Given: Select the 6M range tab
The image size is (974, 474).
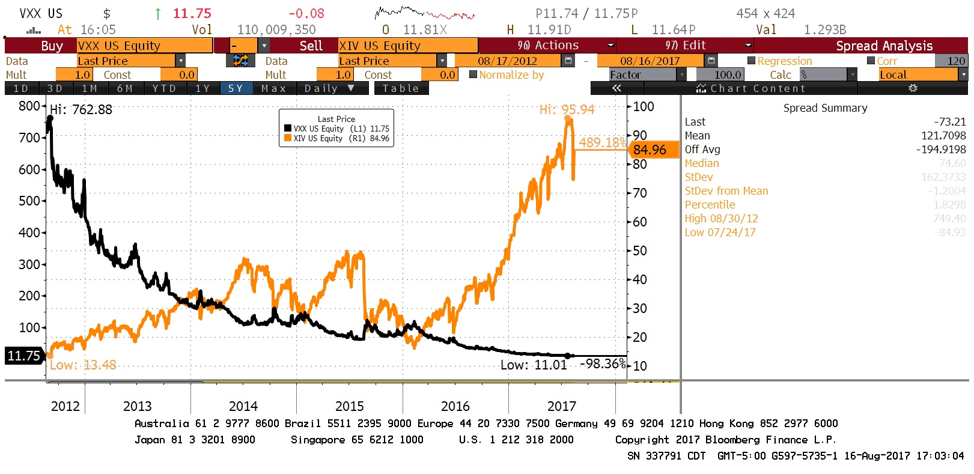Looking at the screenshot, I should [x=125, y=88].
